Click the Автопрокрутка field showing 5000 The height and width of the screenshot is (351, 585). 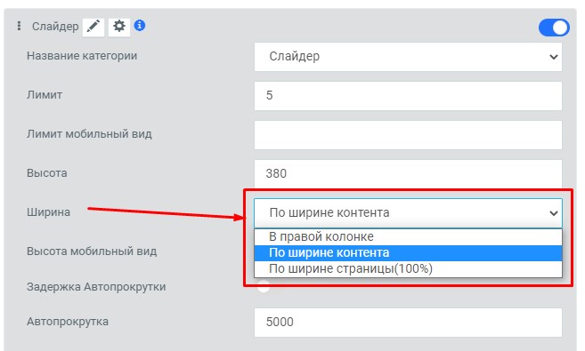(x=408, y=323)
